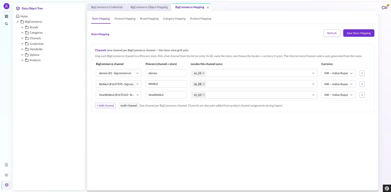This screenshot has width=391, height=192.
Task: Open the akeneo BigCommerce channel dropdown
Action: [x=119, y=73]
